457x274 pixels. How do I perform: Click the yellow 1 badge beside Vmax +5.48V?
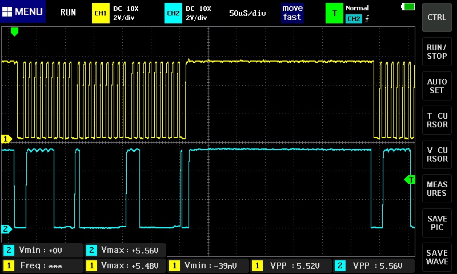click(91, 265)
